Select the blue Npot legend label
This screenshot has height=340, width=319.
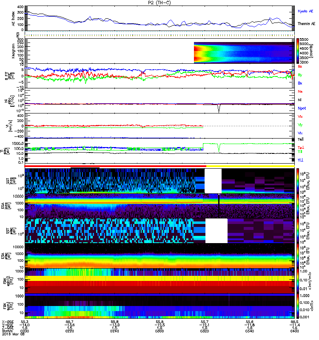(x=302, y=108)
